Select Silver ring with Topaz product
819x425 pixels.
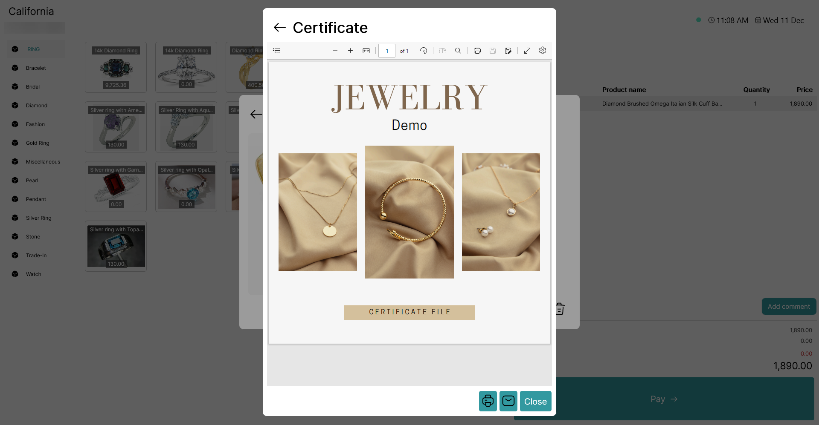click(x=116, y=246)
